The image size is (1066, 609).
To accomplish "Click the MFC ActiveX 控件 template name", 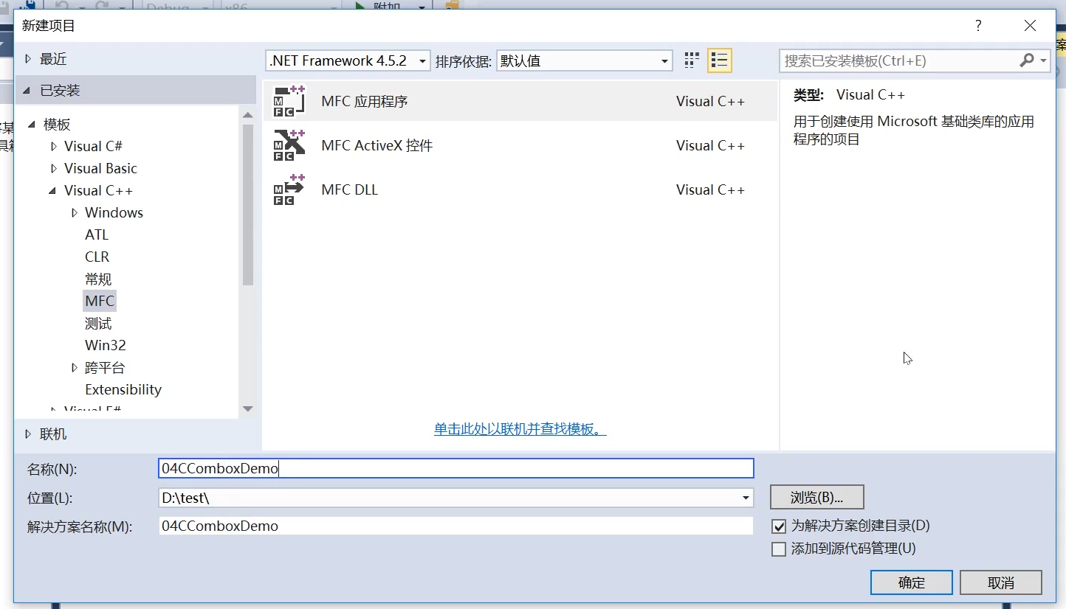I will (377, 146).
